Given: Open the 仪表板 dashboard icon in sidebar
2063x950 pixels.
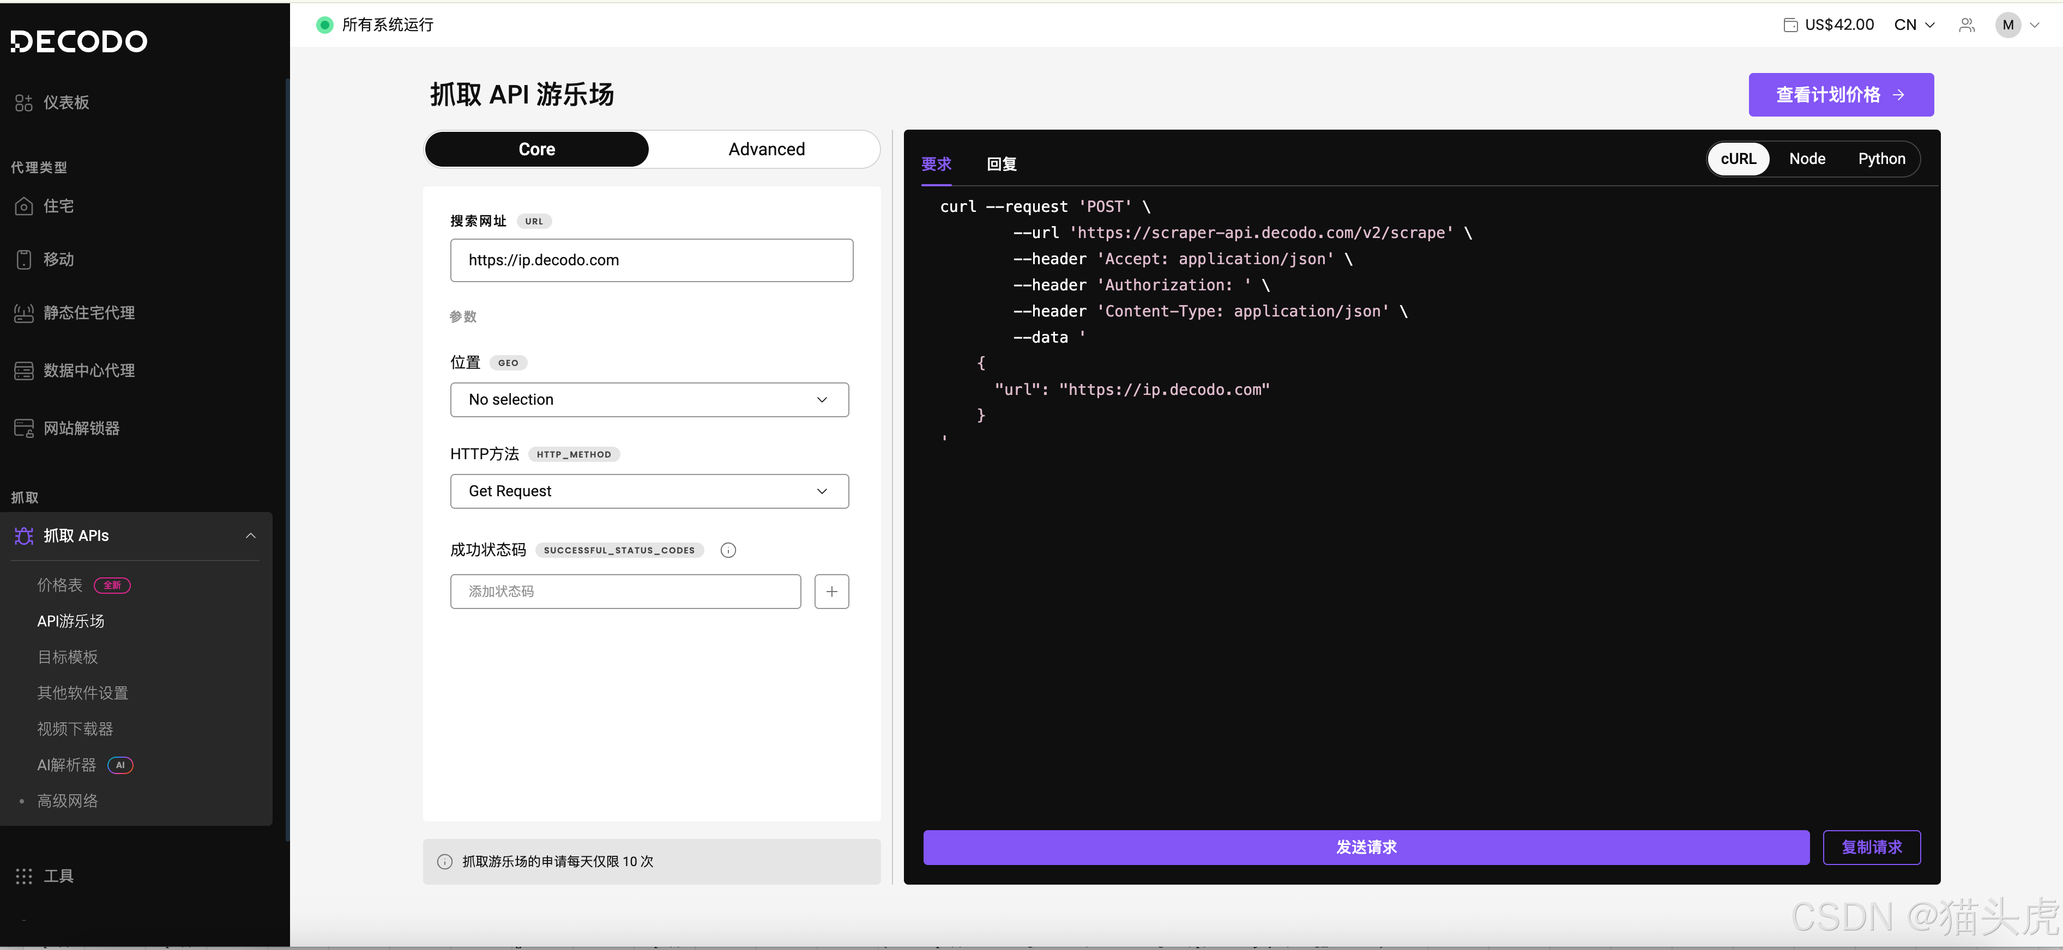Looking at the screenshot, I should 23,102.
